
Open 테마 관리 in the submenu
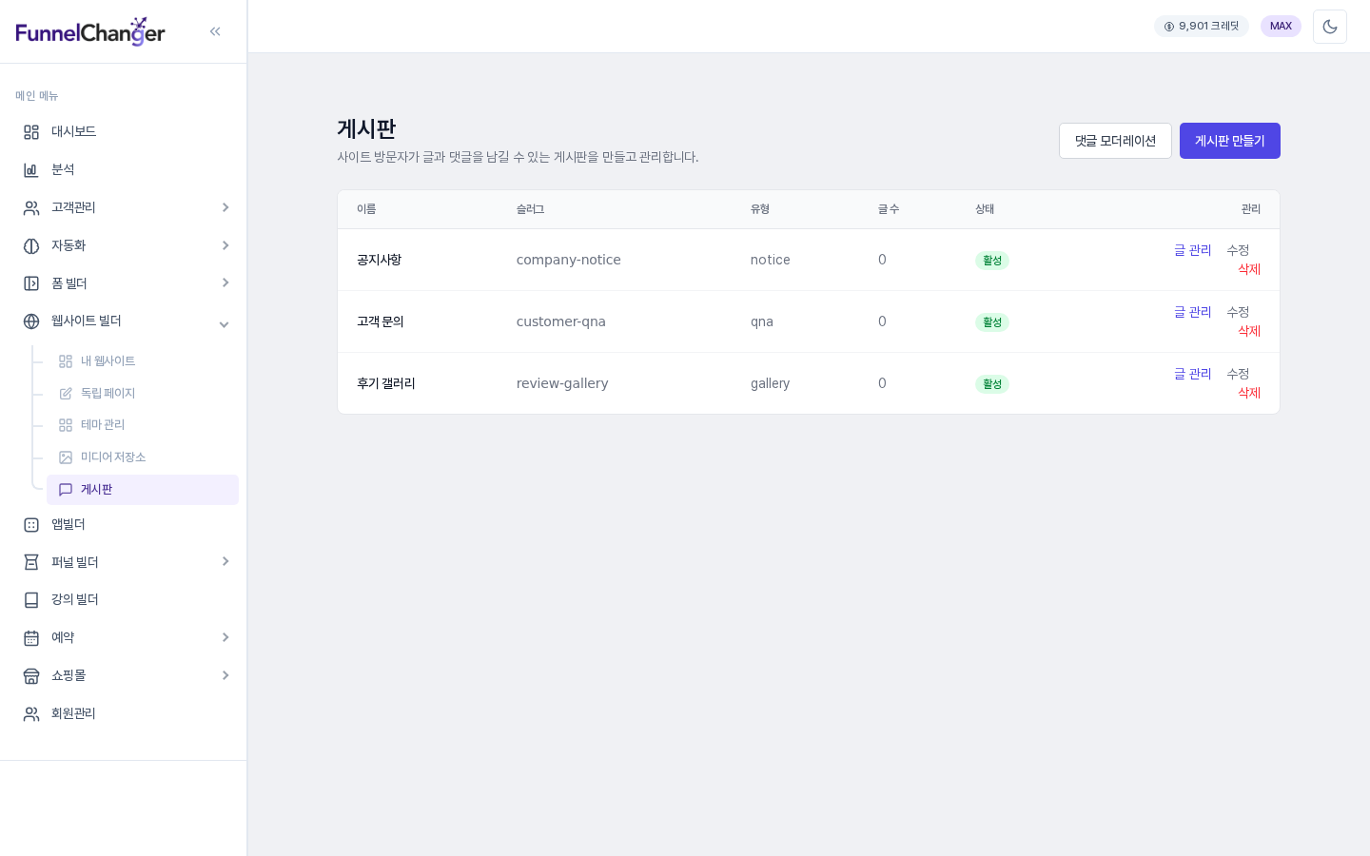click(x=143, y=425)
